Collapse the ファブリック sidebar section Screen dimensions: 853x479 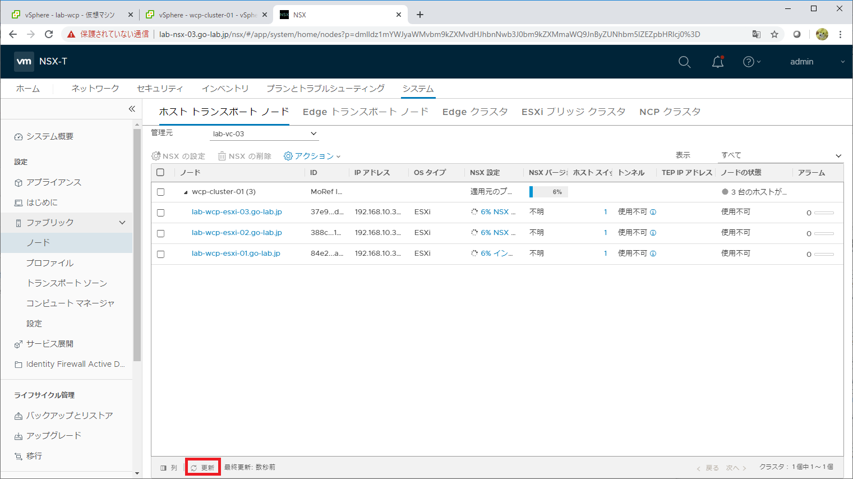pyautogui.click(x=122, y=223)
